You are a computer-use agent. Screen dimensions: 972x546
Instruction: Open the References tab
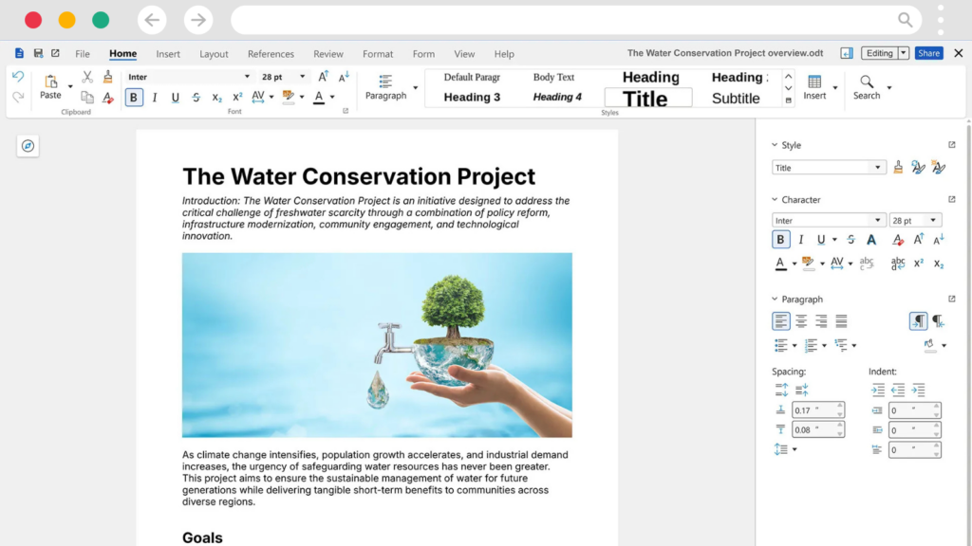271,54
